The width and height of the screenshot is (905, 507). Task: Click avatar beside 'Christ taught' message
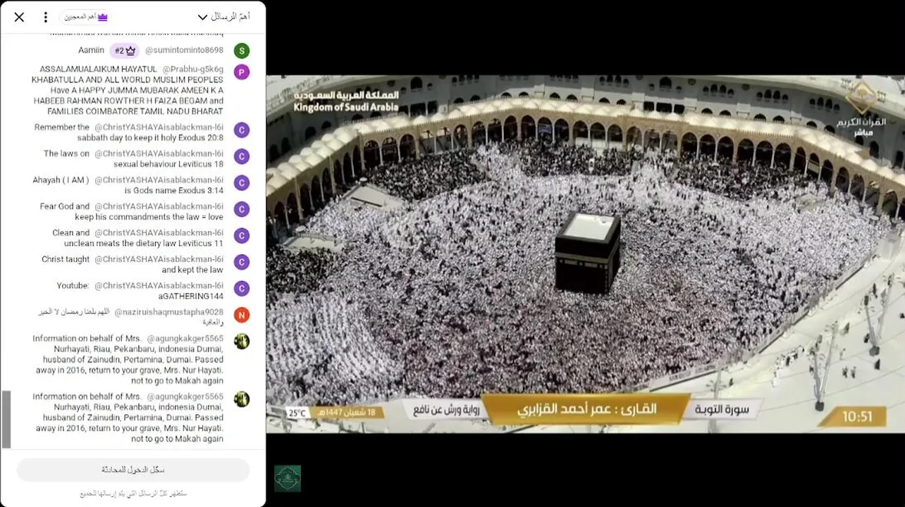point(242,262)
